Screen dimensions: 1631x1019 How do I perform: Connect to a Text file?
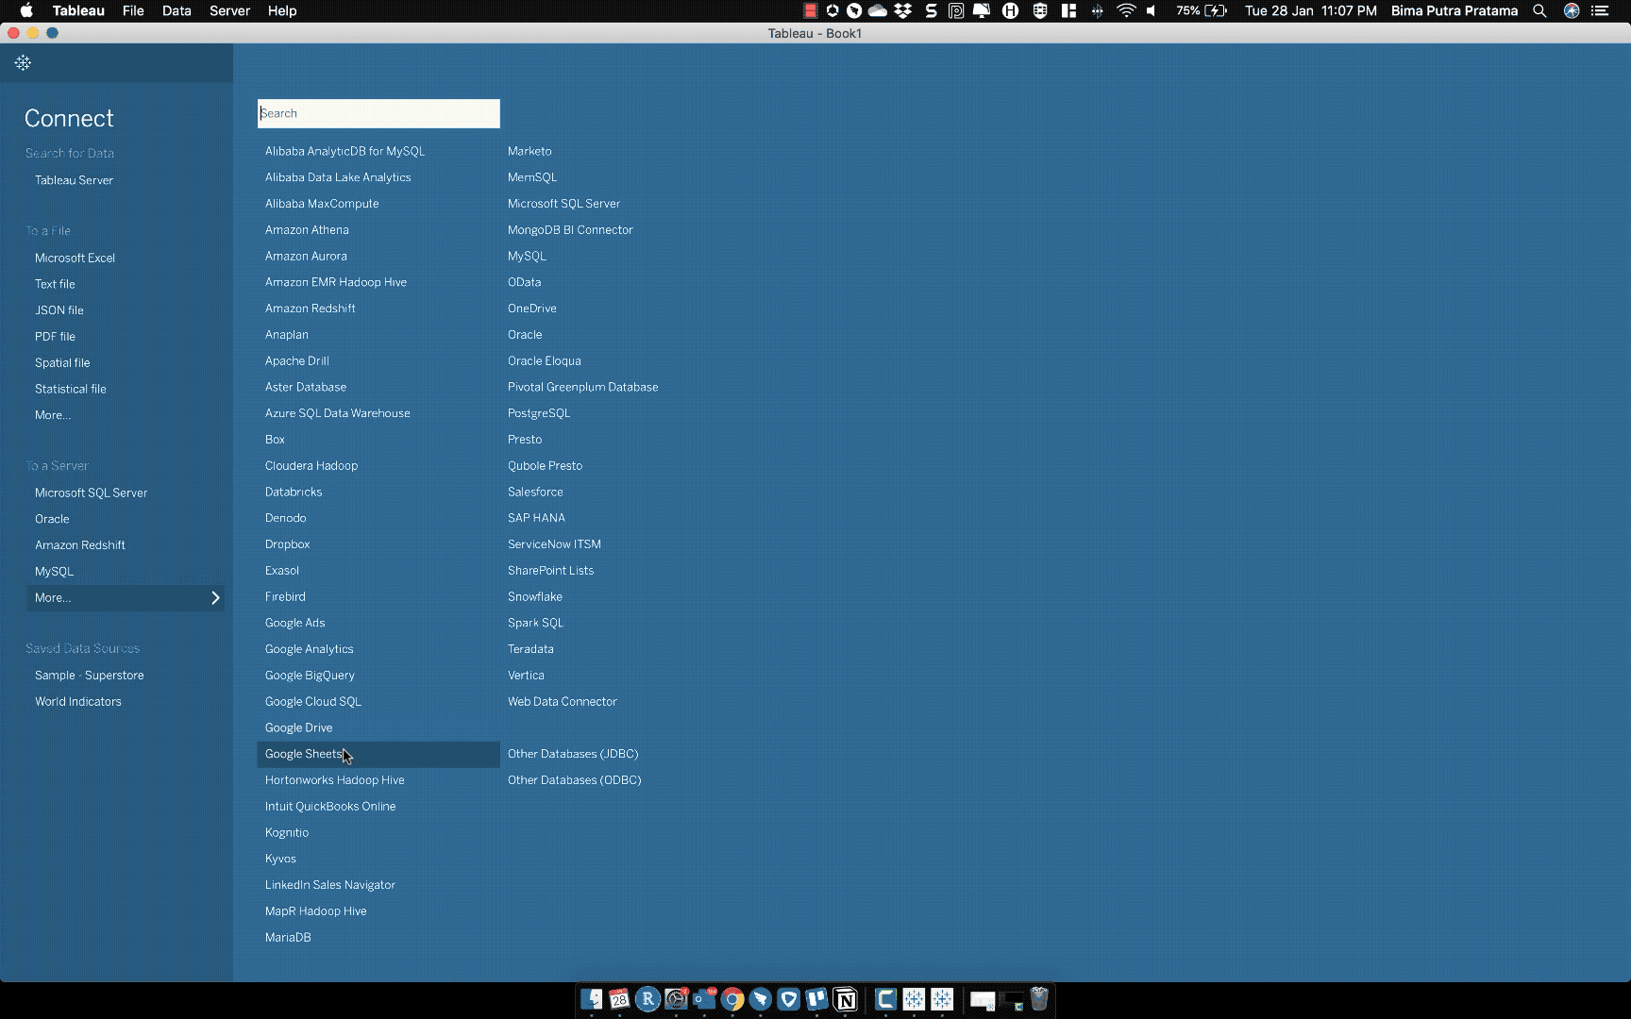(x=55, y=284)
